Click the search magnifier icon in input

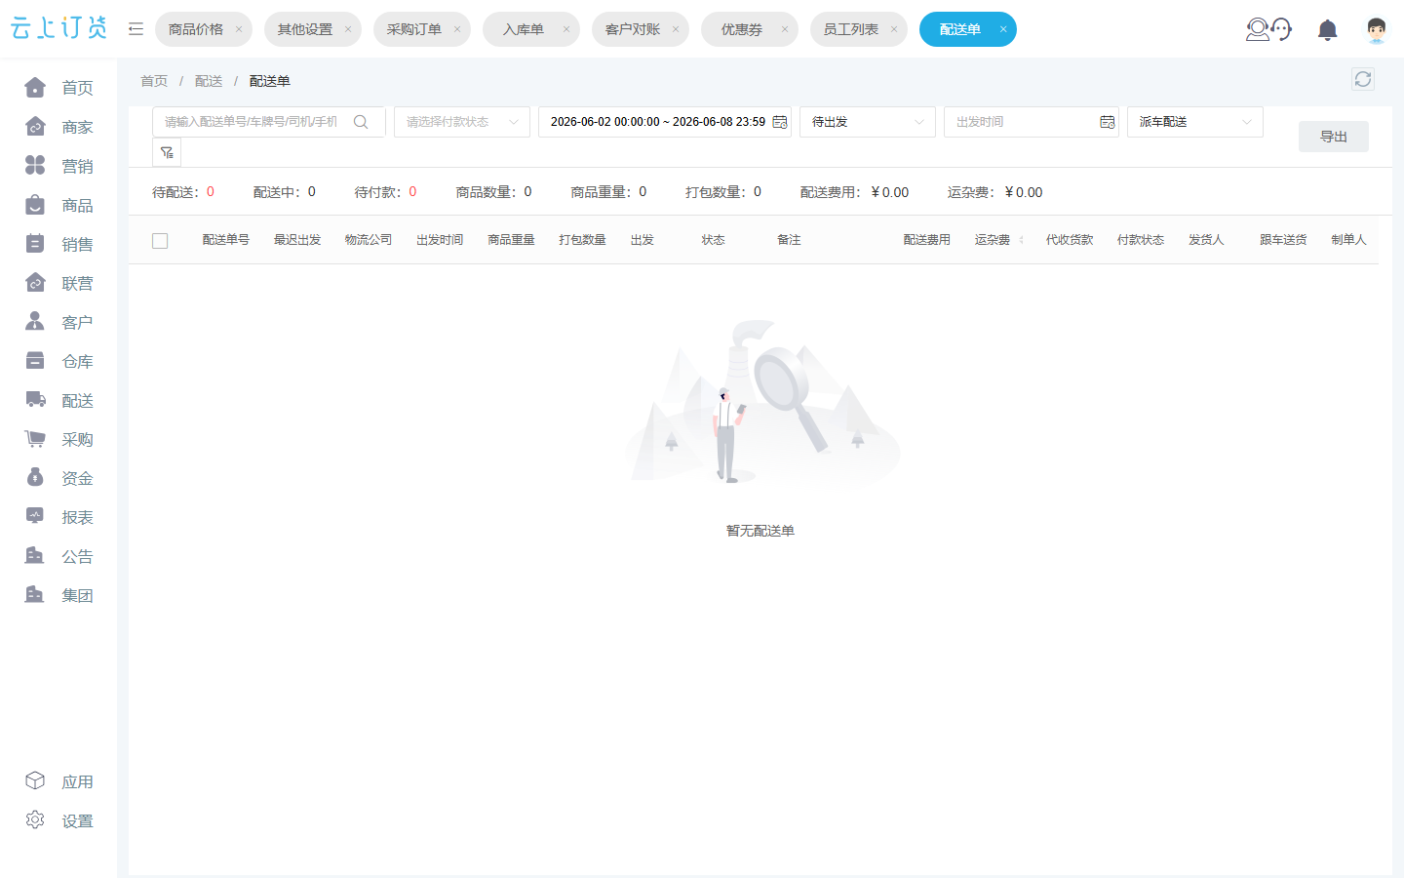361,122
